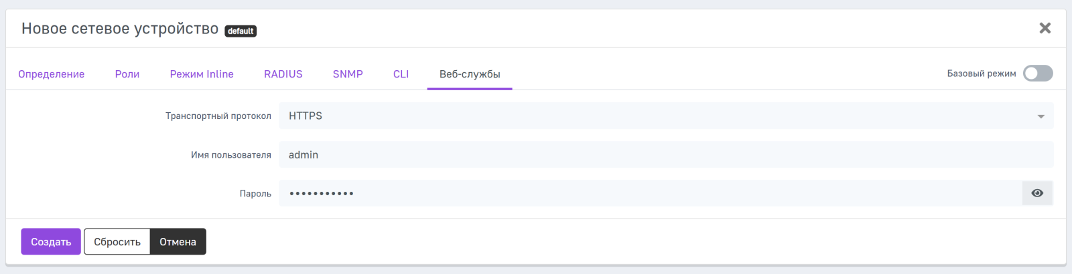Click the Пароль field label
The image size is (1072, 274).
point(255,194)
